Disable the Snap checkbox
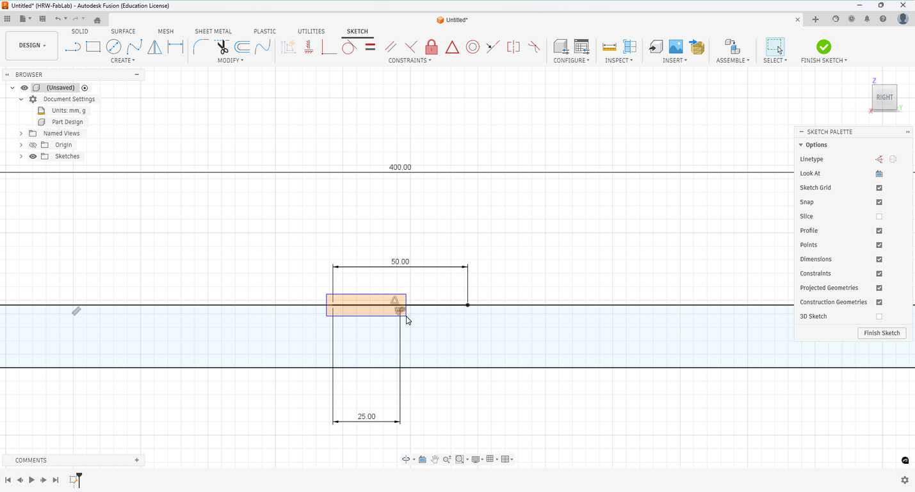915x492 pixels. 879,202
